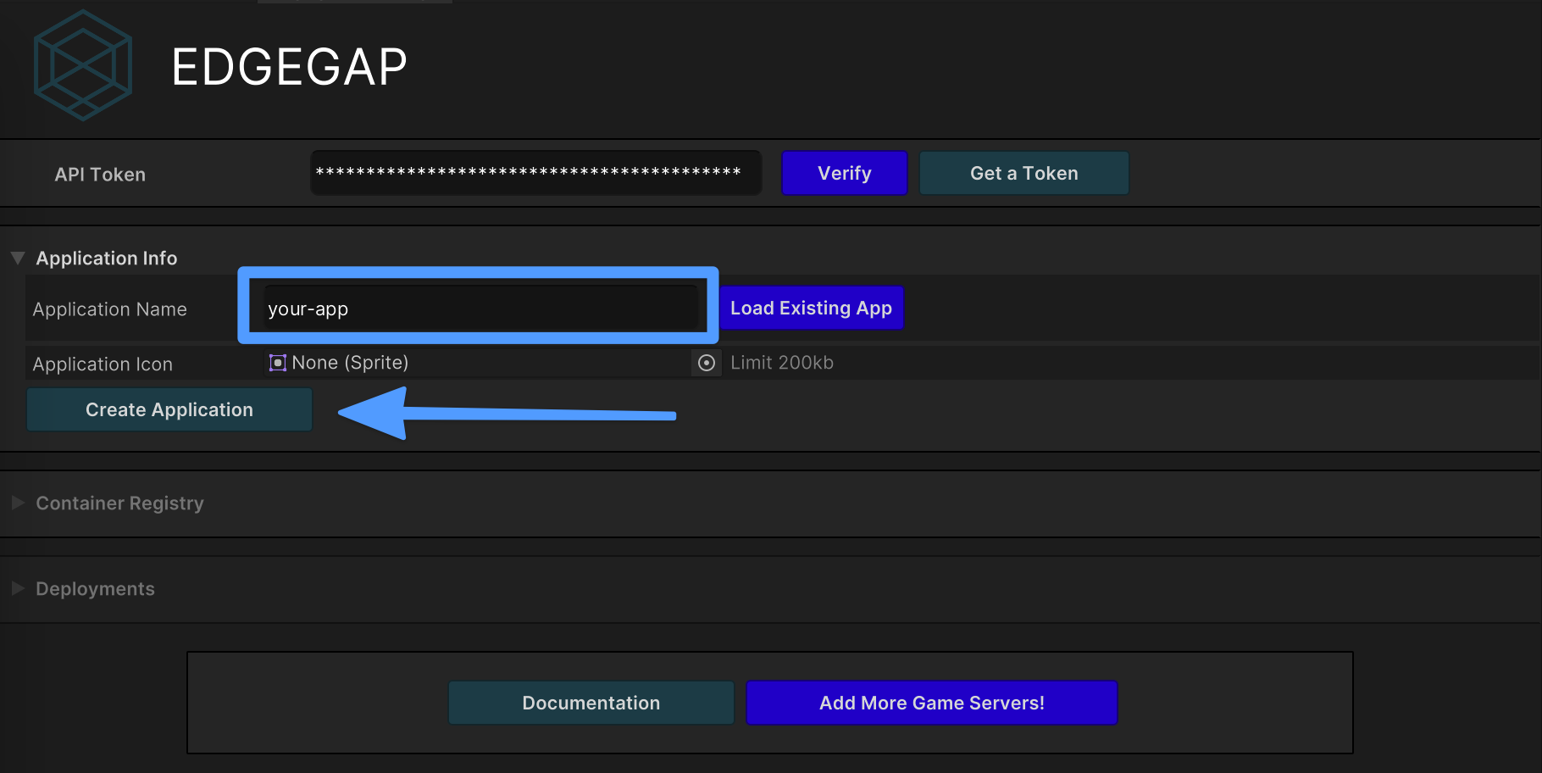The height and width of the screenshot is (773, 1542).
Task: Open the sprite object picker circle icon
Action: [x=706, y=363]
